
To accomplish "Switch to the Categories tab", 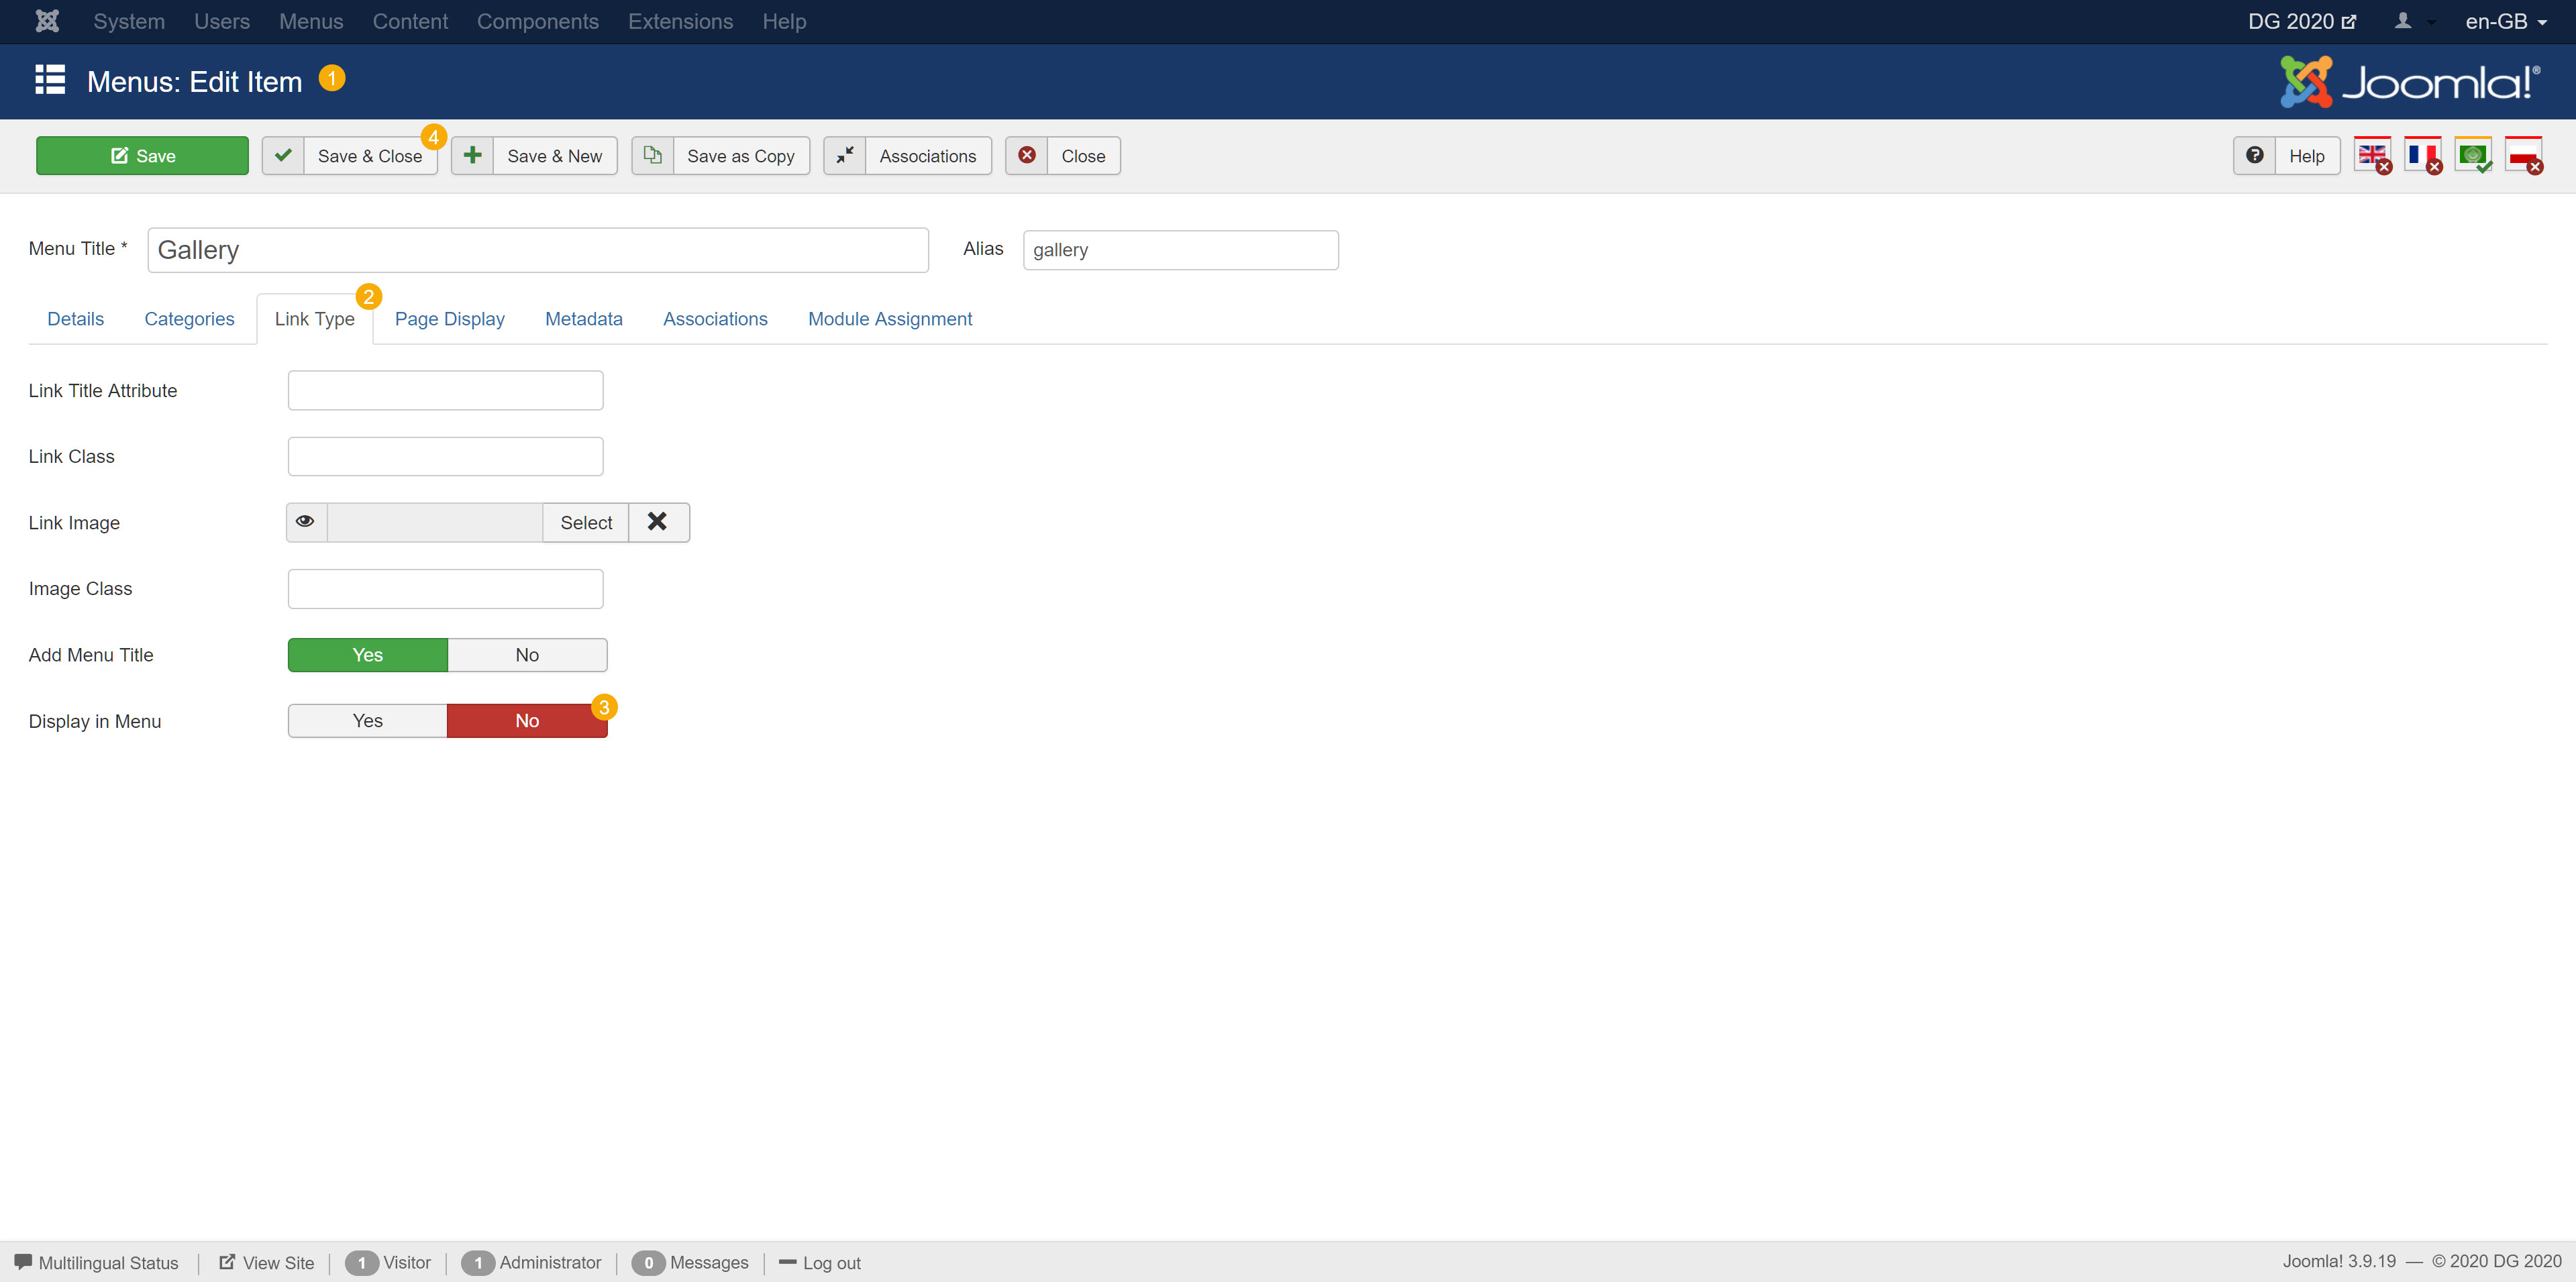I will (189, 319).
